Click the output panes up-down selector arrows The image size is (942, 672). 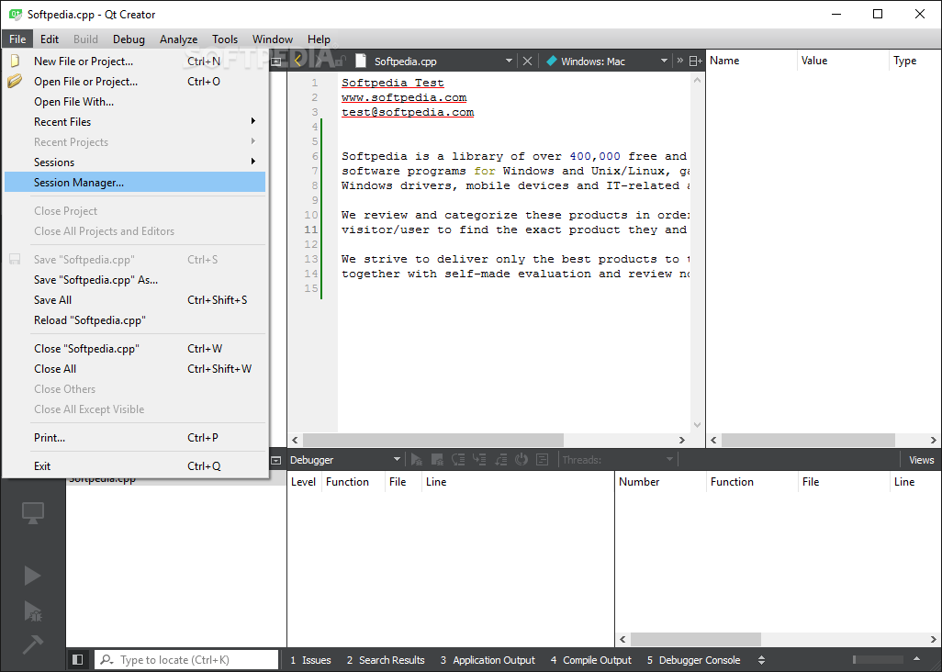click(761, 660)
